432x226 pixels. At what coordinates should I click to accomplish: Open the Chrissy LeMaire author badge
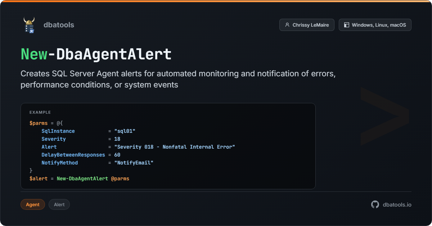[x=307, y=25]
